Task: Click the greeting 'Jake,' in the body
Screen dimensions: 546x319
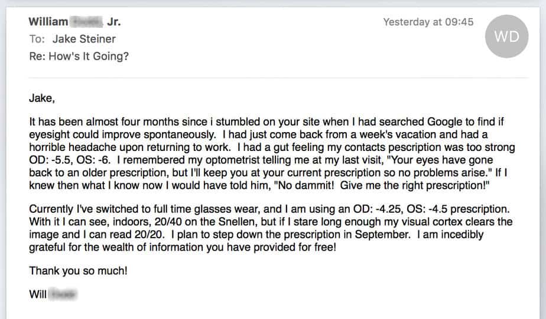Action: [42, 98]
